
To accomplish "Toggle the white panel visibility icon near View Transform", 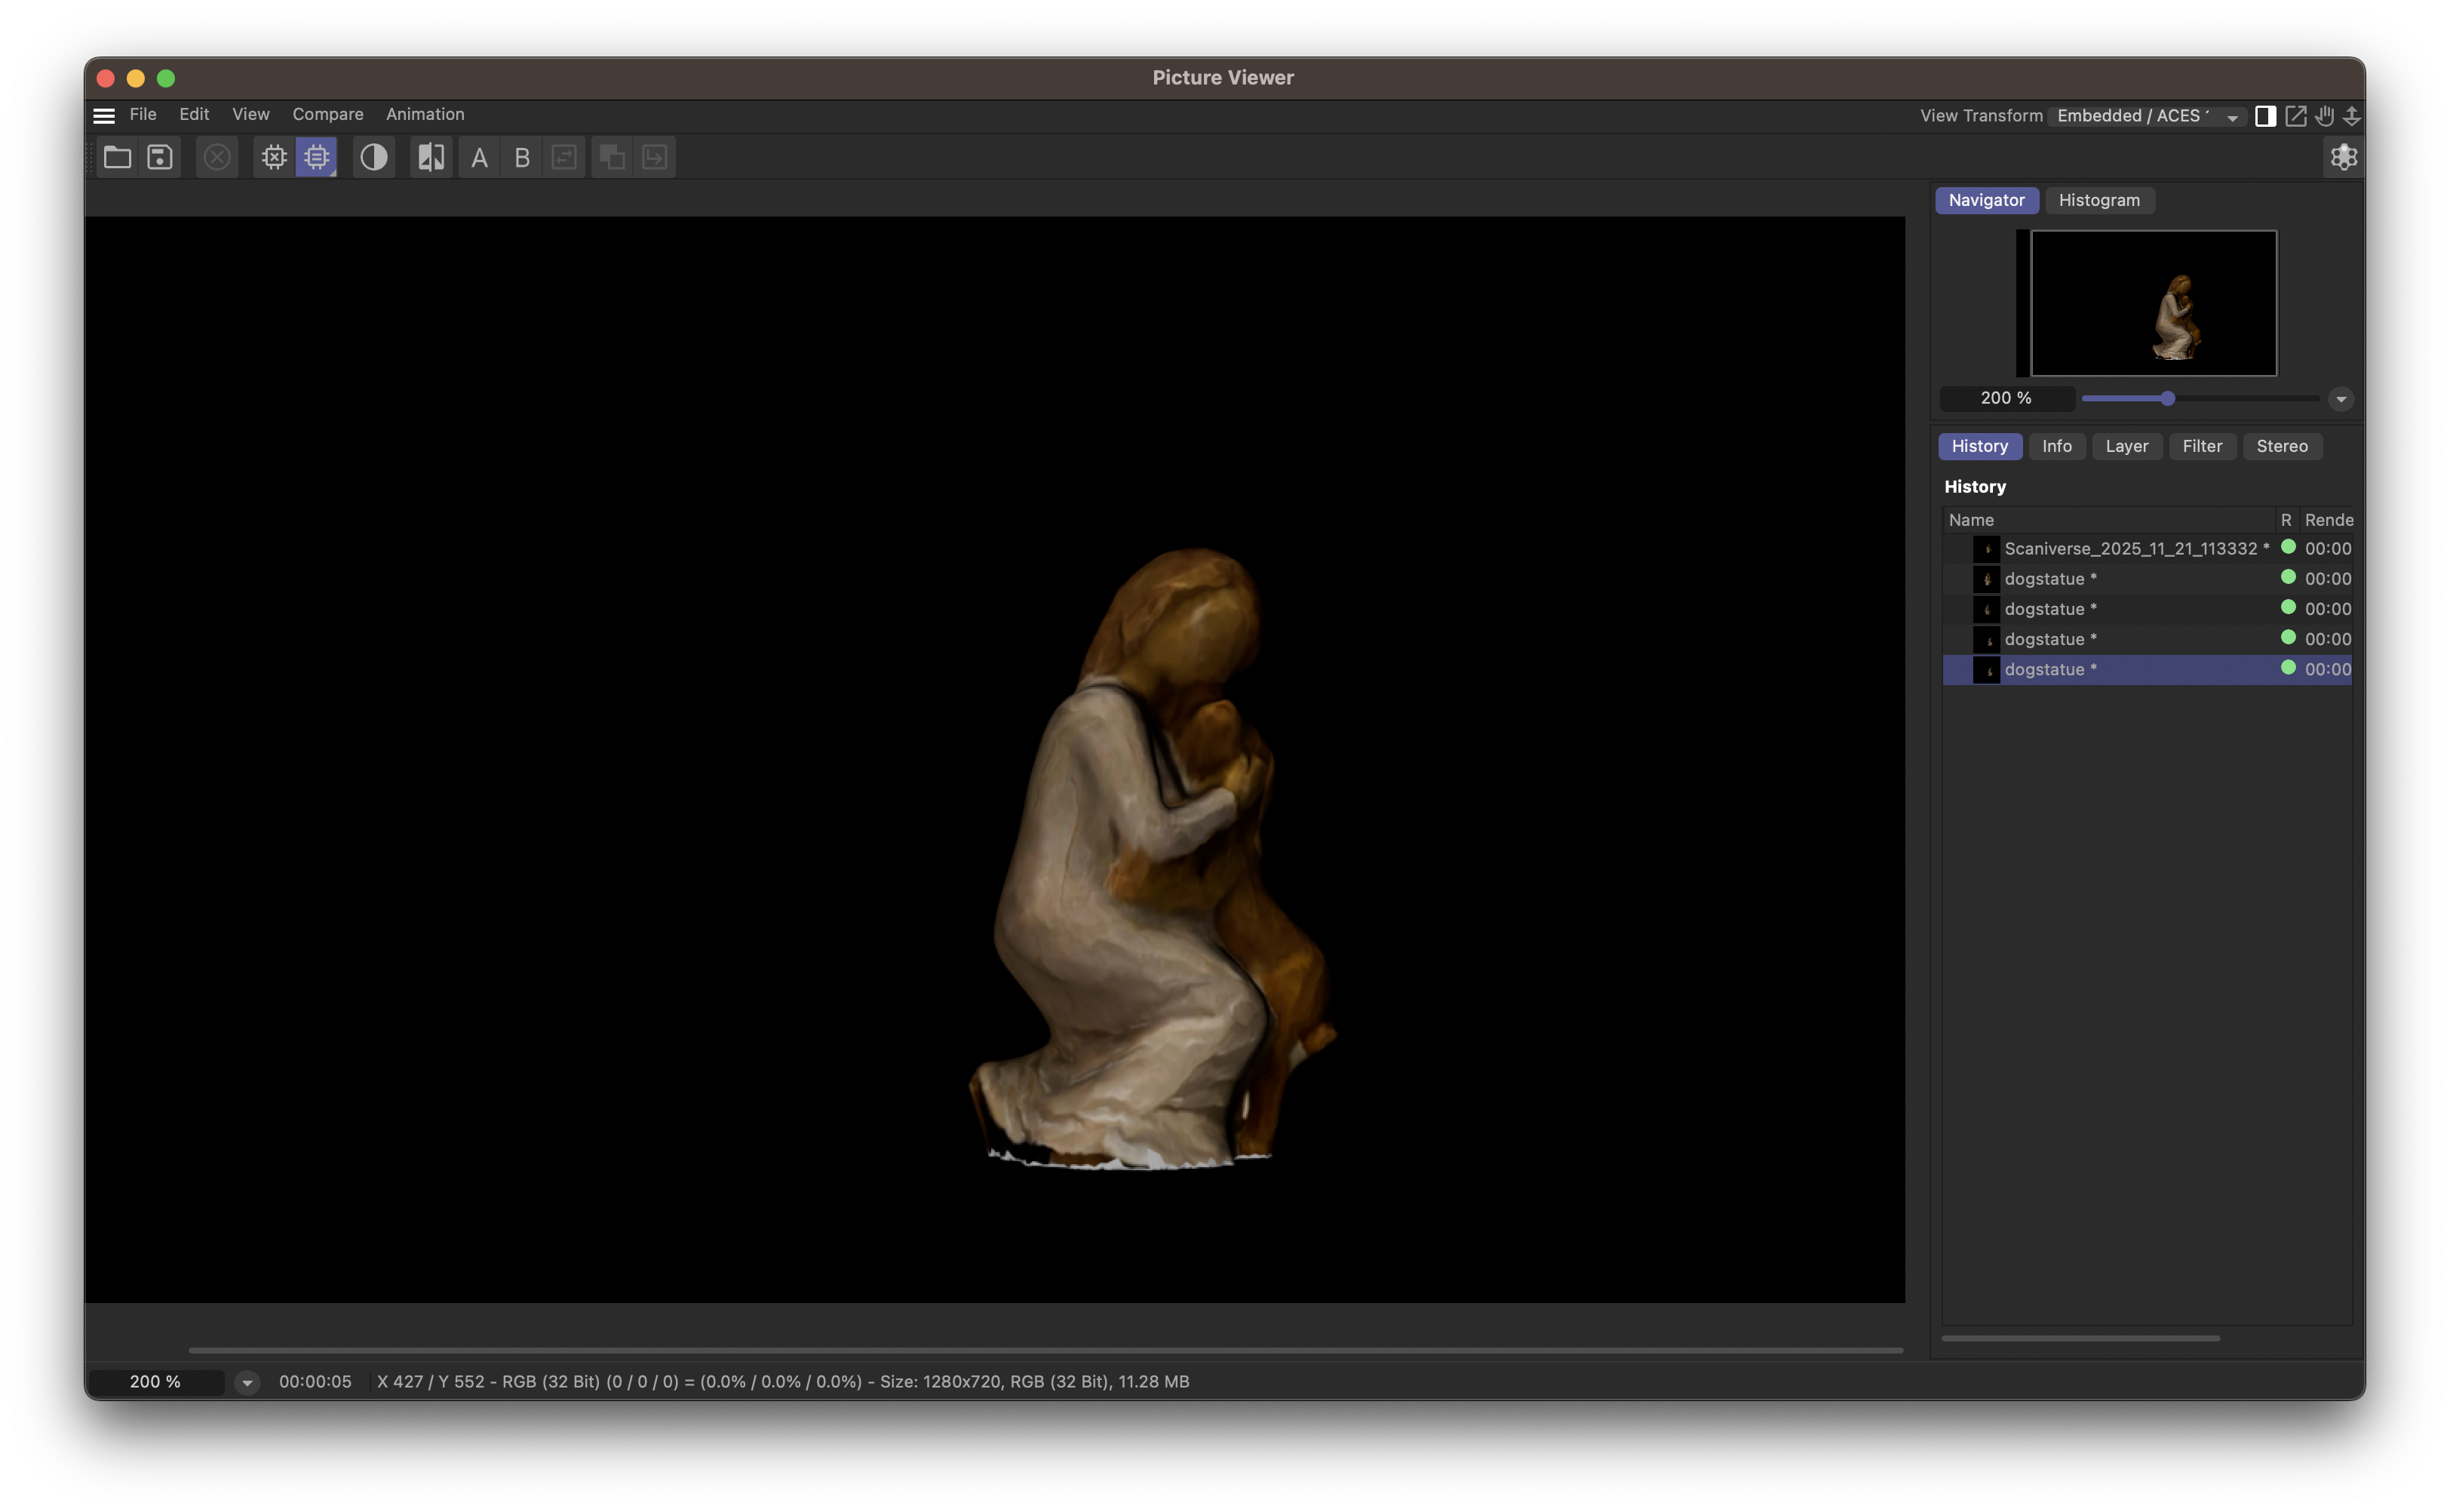I will [2264, 116].
